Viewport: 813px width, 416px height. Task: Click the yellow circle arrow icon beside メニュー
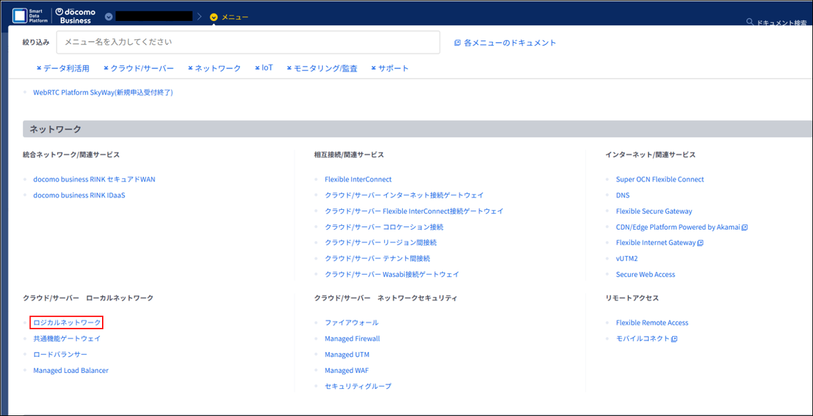[x=214, y=17]
